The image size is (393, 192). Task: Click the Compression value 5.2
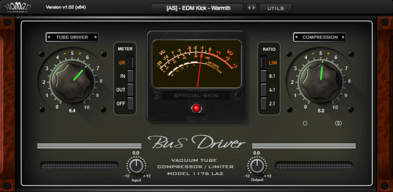pyautogui.click(x=321, y=111)
